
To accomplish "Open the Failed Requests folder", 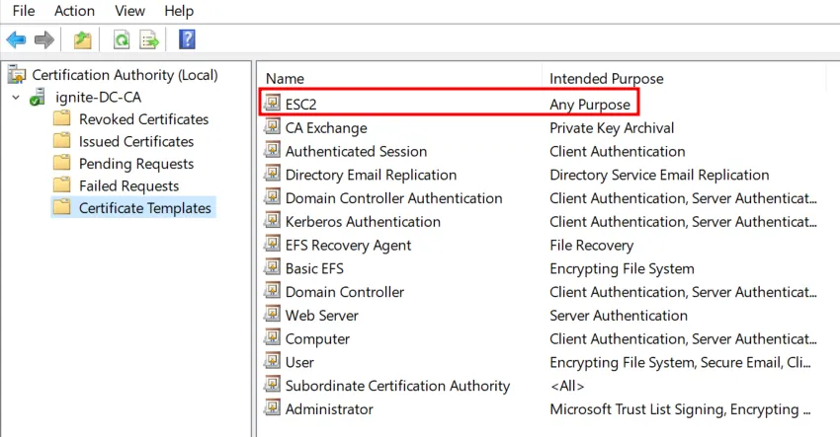I will point(128,185).
